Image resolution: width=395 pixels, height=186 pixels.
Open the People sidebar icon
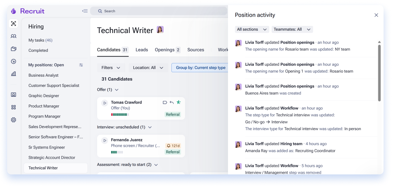(14, 36)
